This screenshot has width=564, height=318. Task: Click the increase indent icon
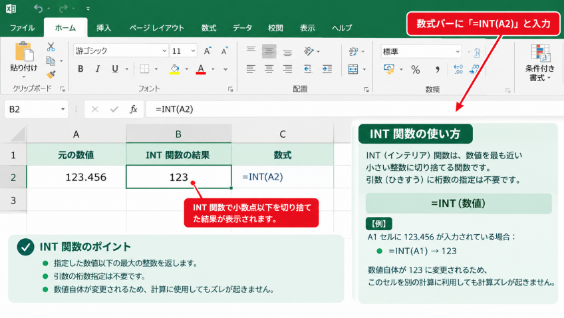click(327, 69)
